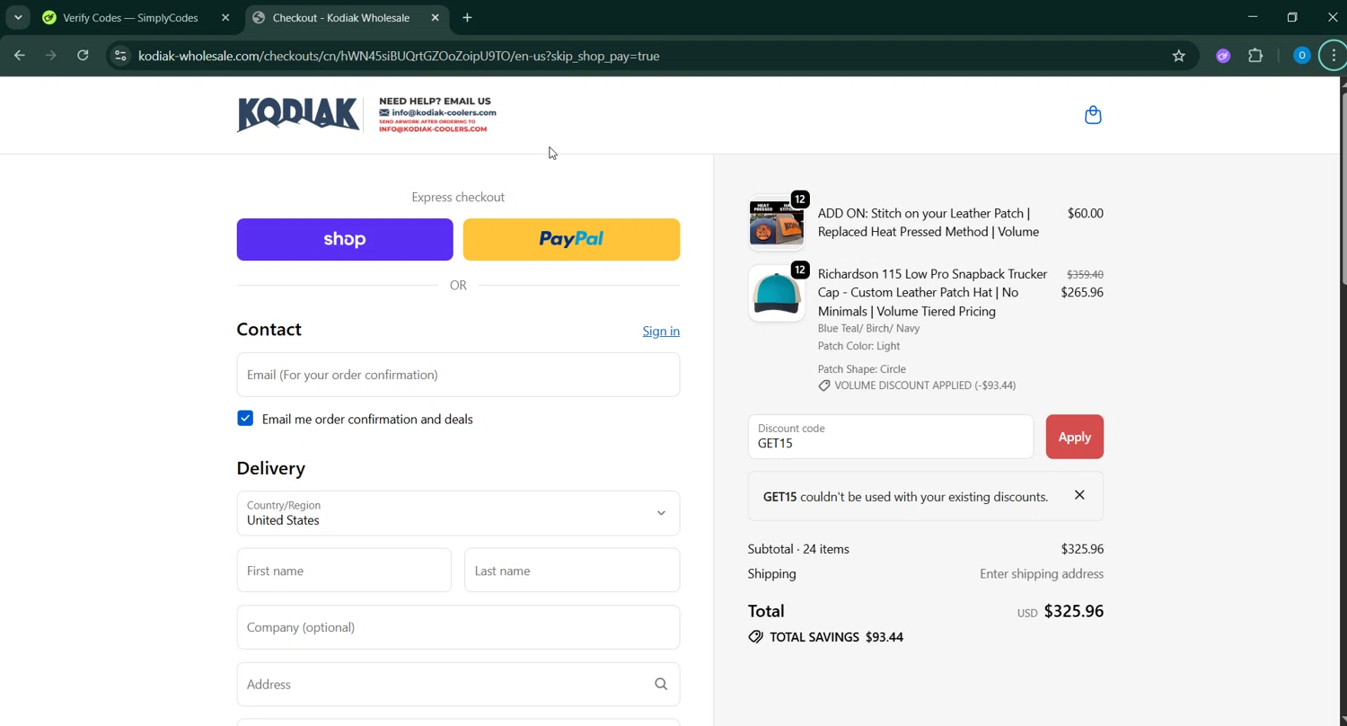The height and width of the screenshot is (726, 1347).
Task: Choose PayPal express checkout
Action: coord(571,239)
